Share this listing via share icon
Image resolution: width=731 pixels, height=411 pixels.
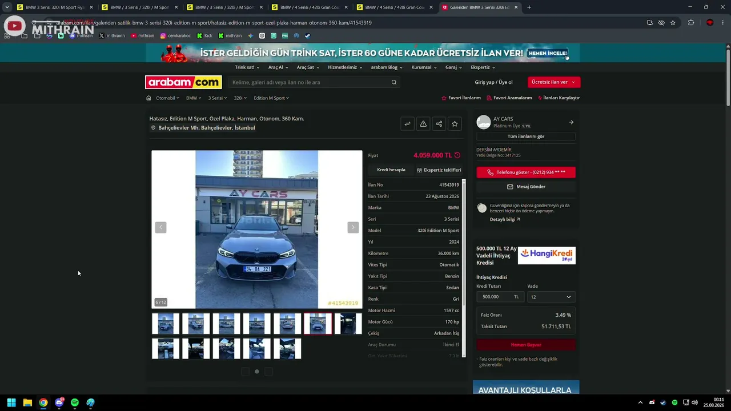pyautogui.click(x=439, y=123)
